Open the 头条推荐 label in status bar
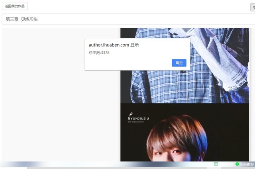The height and width of the screenshot is (169, 255). (x=247, y=164)
